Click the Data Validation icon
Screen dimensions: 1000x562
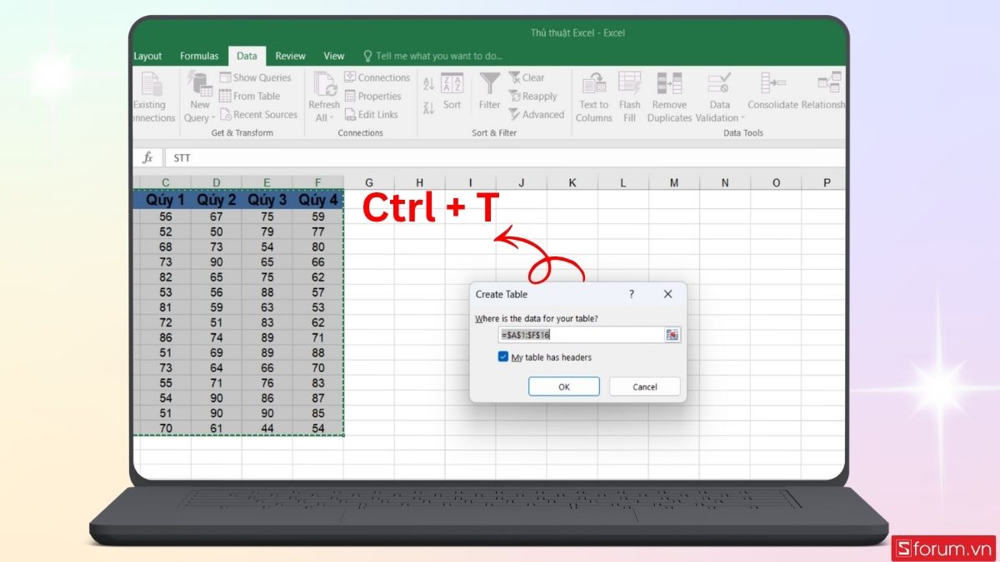pos(719,82)
